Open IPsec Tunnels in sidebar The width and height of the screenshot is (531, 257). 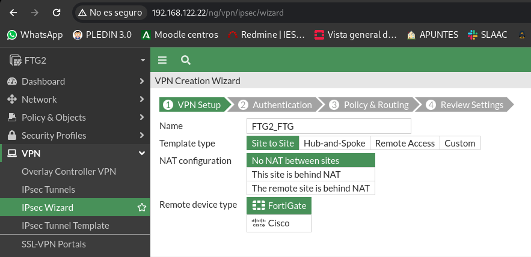(x=75, y=190)
